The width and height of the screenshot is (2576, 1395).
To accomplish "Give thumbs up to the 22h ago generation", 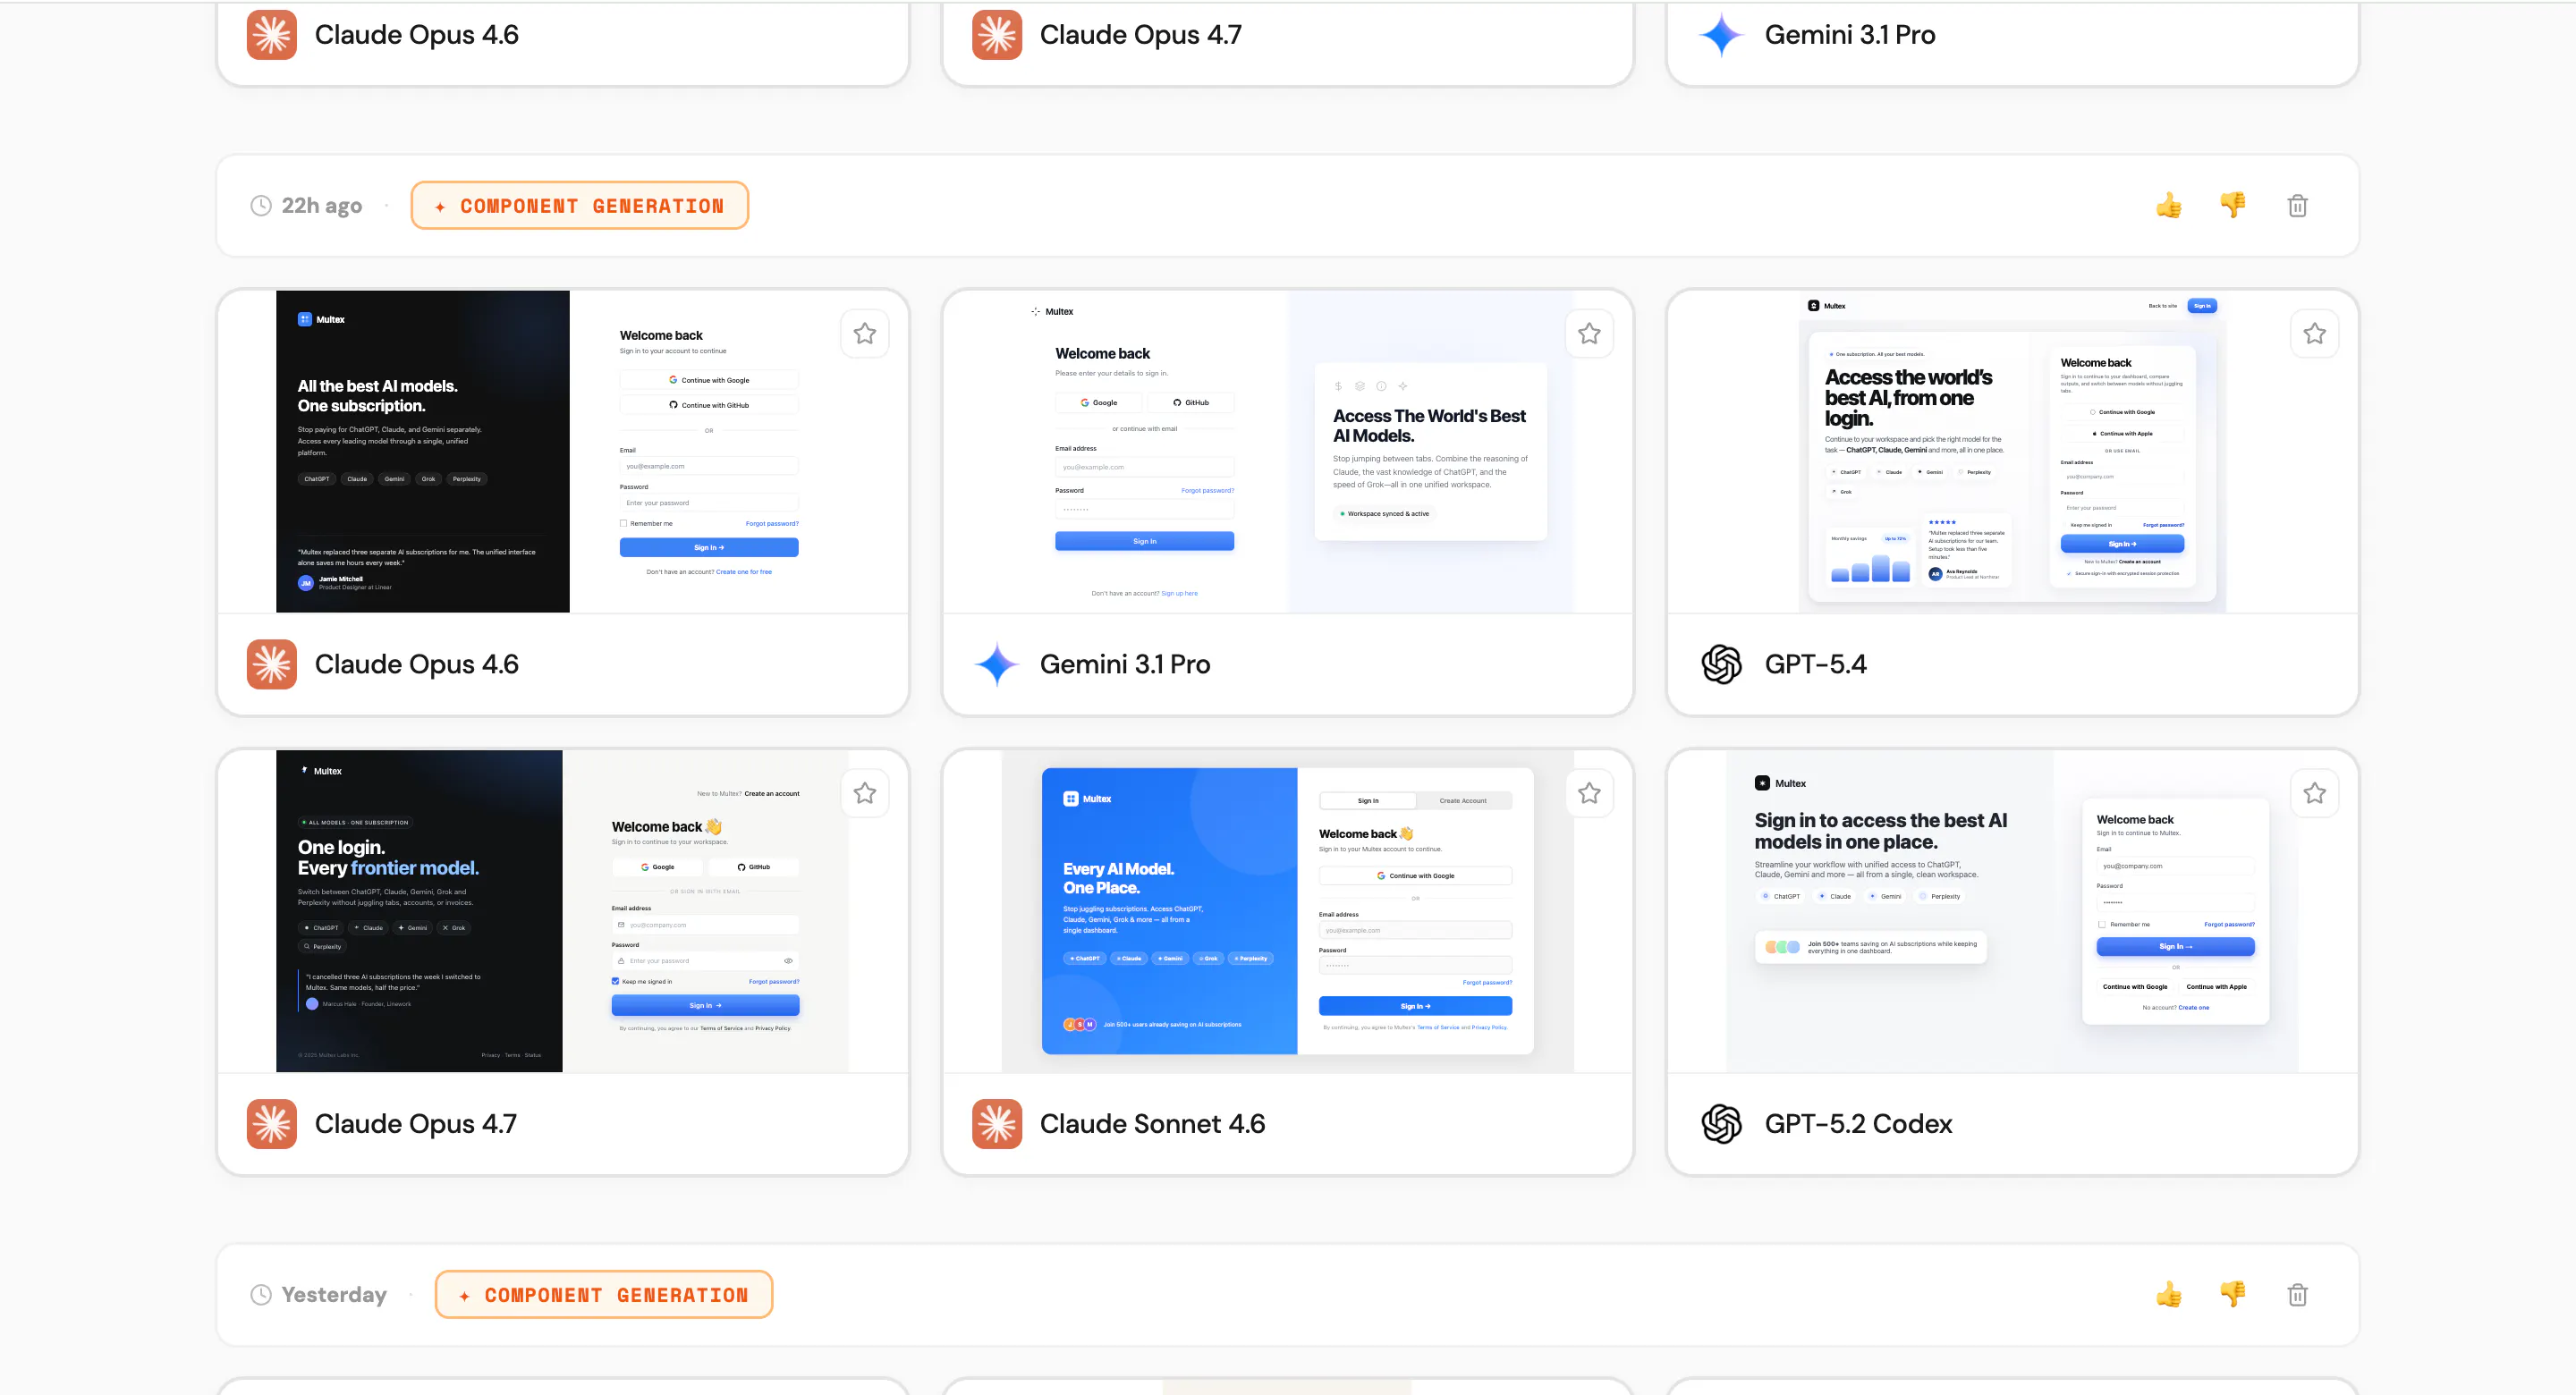I will click(2168, 206).
